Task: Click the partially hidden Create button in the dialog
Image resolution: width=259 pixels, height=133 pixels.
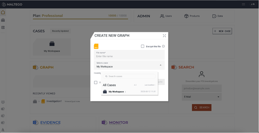Action: pyautogui.click(x=161, y=82)
